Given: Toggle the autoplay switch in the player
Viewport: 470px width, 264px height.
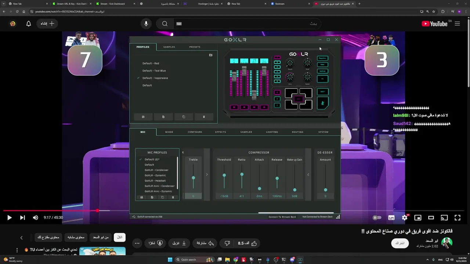Looking at the screenshot, I should (377, 217).
